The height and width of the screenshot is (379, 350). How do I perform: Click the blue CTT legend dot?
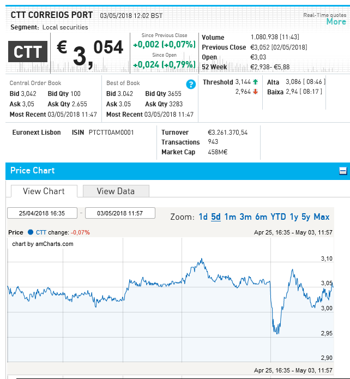click(x=31, y=232)
